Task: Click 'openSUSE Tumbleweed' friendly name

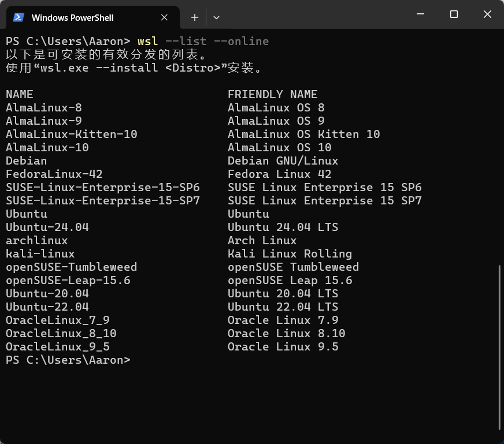Action: (294, 267)
